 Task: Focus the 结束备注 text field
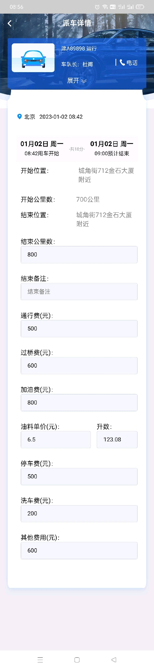click(x=79, y=291)
